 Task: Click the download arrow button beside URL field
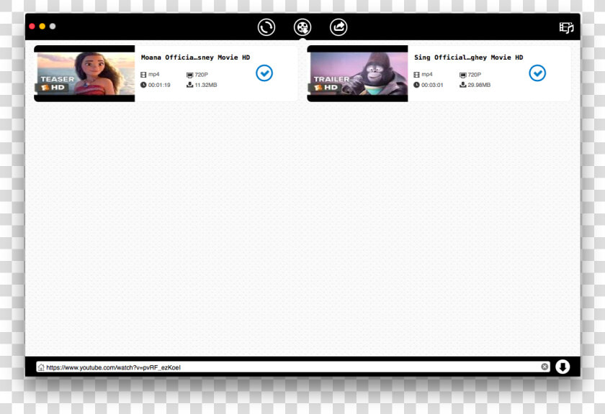point(563,367)
